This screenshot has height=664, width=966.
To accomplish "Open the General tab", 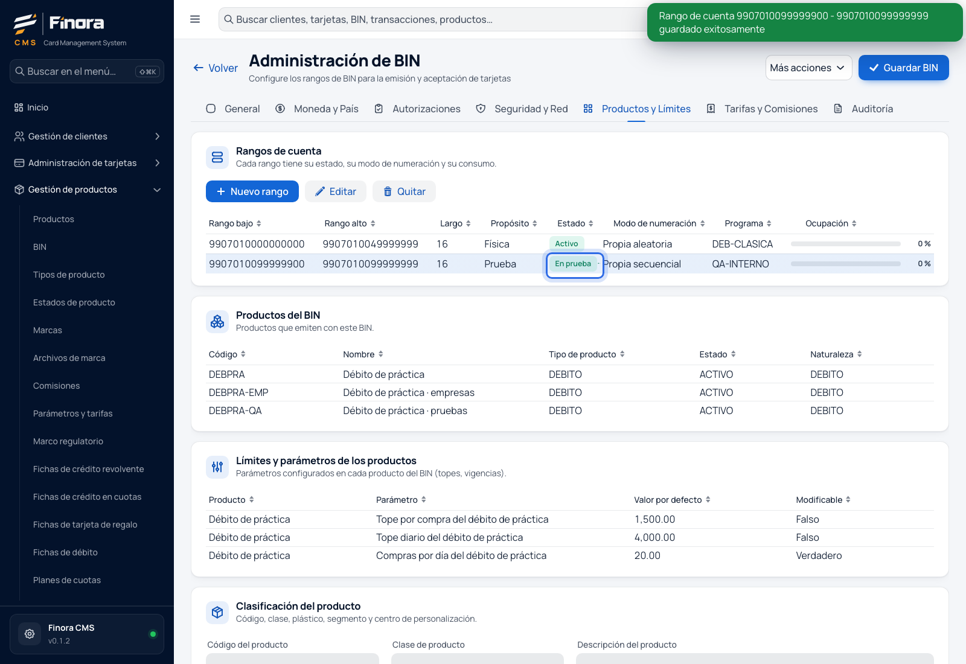I will pyautogui.click(x=233, y=109).
